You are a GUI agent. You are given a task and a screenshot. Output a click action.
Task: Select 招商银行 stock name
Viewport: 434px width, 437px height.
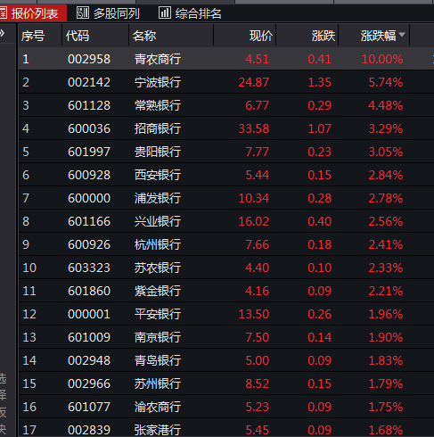(x=158, y=128)
